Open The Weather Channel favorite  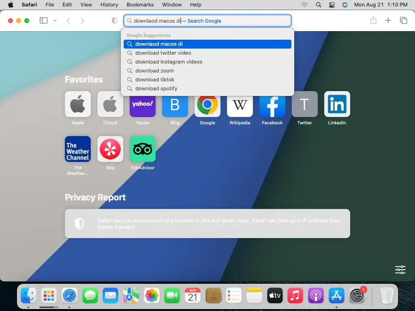tap(78, 149)
